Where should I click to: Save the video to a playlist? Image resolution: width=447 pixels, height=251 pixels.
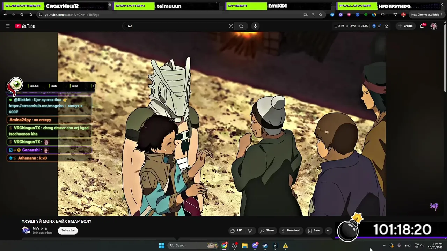click(314, 230)
